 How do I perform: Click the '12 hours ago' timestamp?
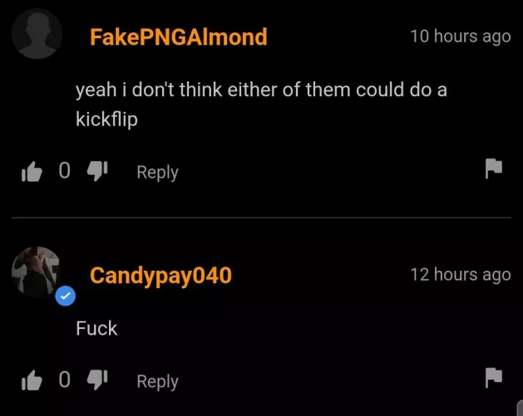coord(461,275)
